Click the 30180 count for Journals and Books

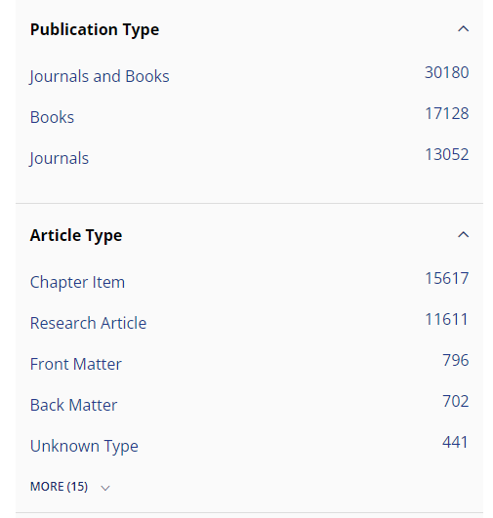coord(447,72)
